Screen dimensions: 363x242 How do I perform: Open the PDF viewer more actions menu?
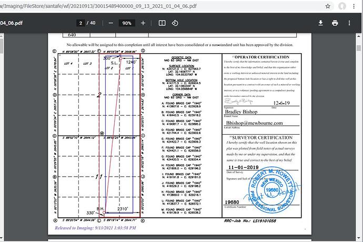pyautogui.click(x=350, y=23)
